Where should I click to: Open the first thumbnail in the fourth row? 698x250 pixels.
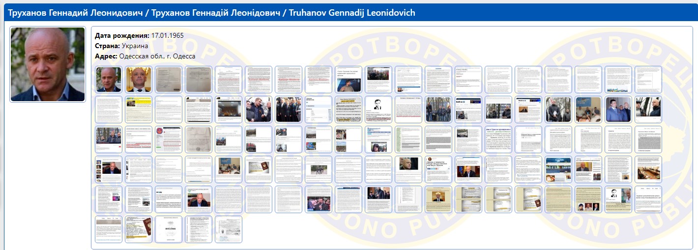click(x=109, y=169)
